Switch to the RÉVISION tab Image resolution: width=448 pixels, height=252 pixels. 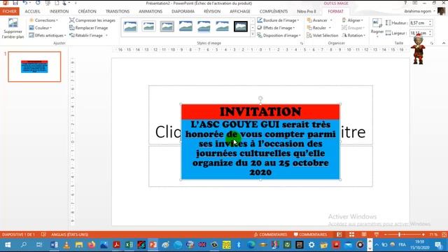click(x=212, y=11)
